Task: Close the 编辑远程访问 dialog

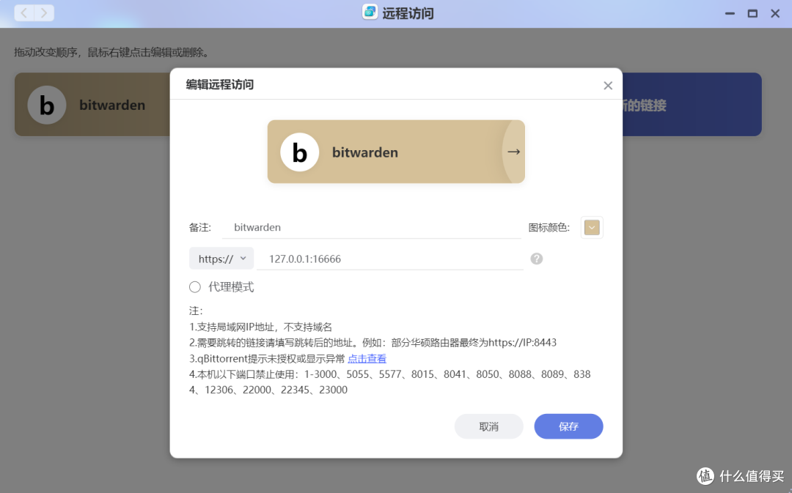Action: [608, 85]
